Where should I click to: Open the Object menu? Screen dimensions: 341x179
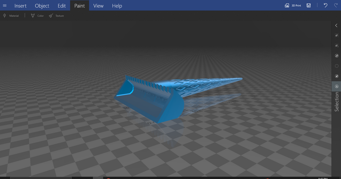tap(42, 5)
